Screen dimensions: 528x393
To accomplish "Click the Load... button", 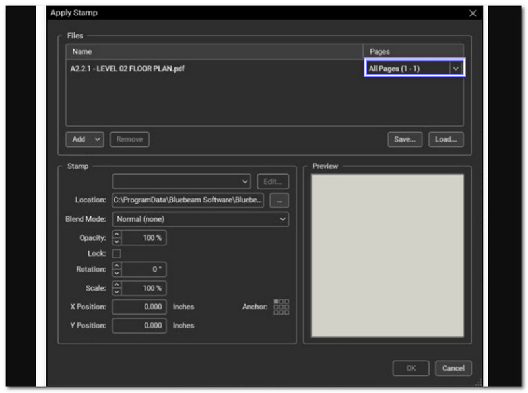I will pos(446,139).
